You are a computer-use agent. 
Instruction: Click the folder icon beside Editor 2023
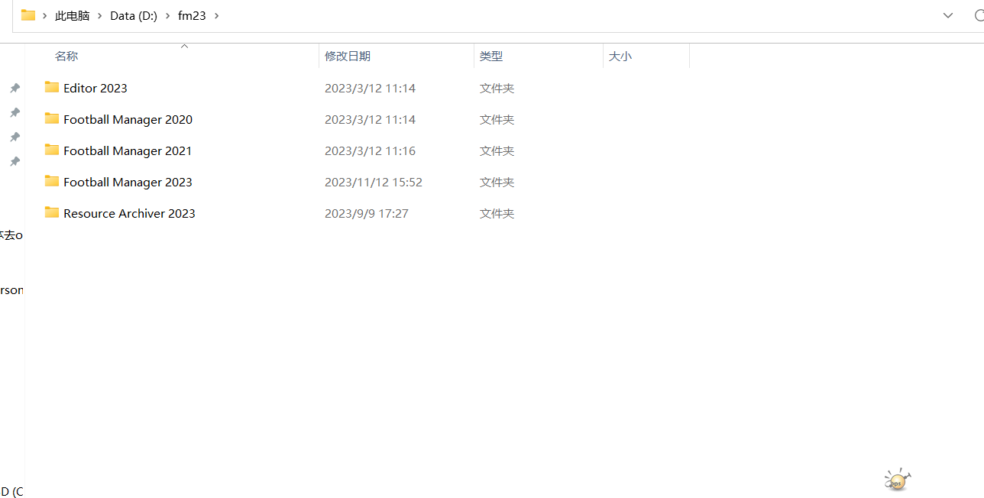tap(52, 87)
